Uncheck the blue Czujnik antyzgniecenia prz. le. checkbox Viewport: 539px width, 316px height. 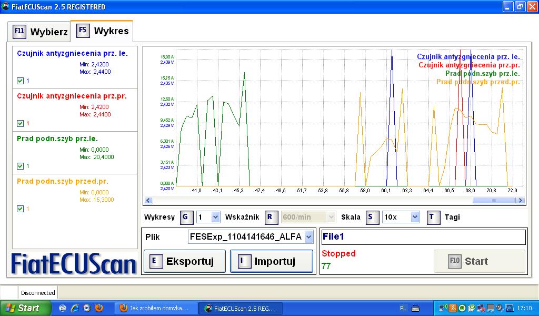point(21,81)
